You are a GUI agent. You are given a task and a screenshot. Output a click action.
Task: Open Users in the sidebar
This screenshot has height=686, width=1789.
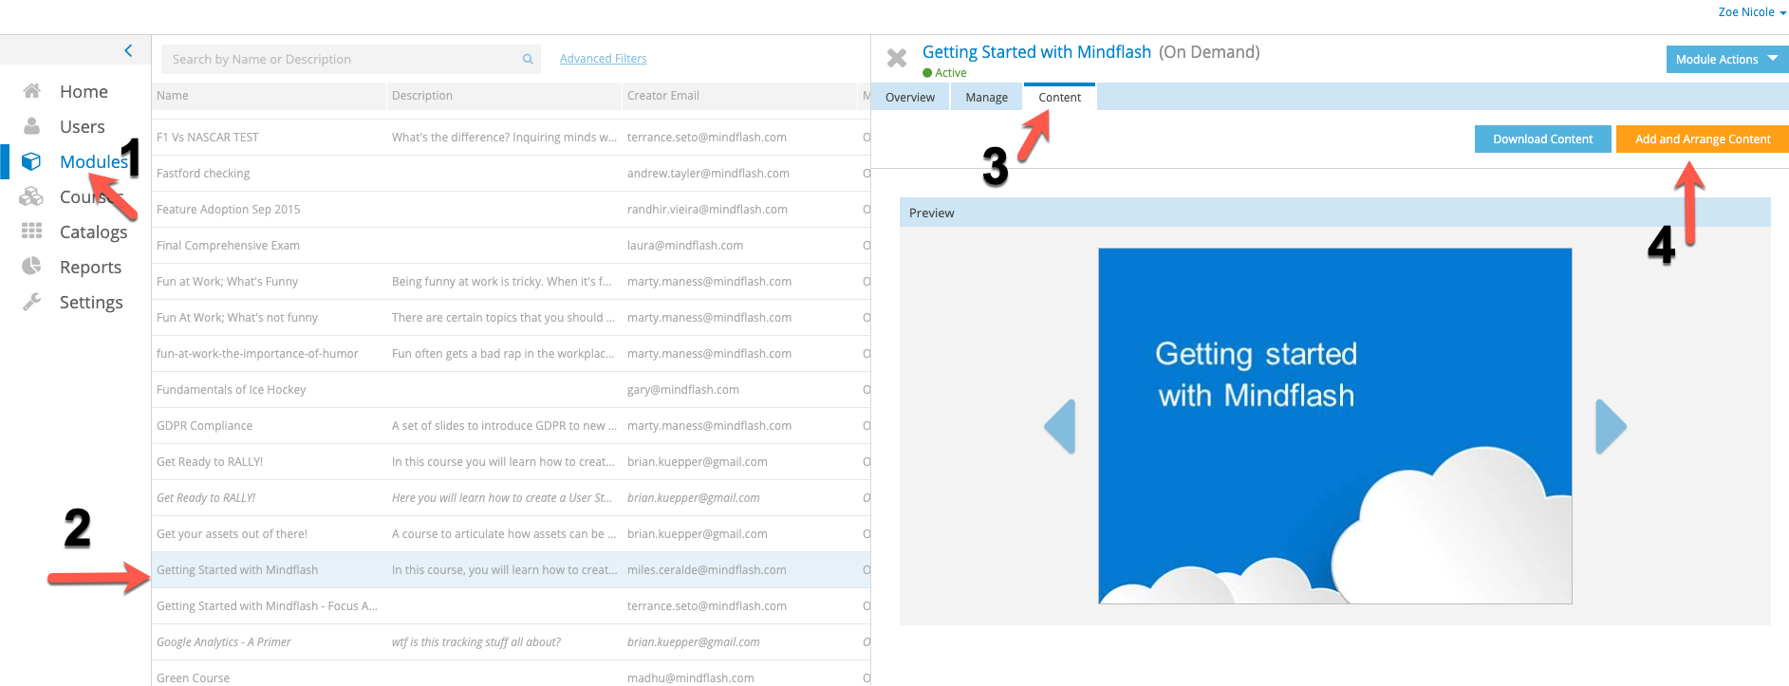(83, 126)
